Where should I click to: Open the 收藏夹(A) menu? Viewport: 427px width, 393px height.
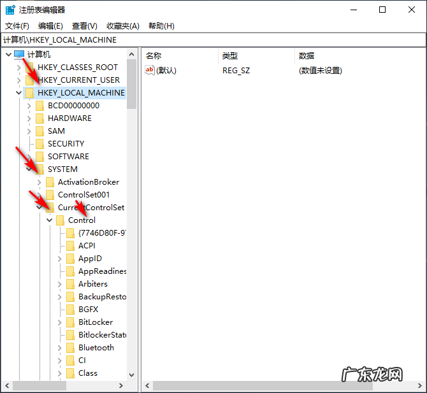pyautogui.click(x=123, y=26)
